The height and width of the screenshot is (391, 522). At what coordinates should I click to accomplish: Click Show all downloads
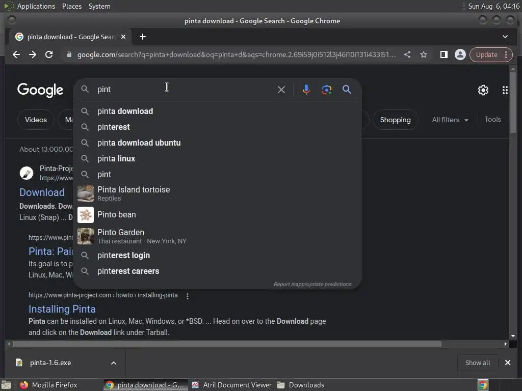click(x=477, y=362)
